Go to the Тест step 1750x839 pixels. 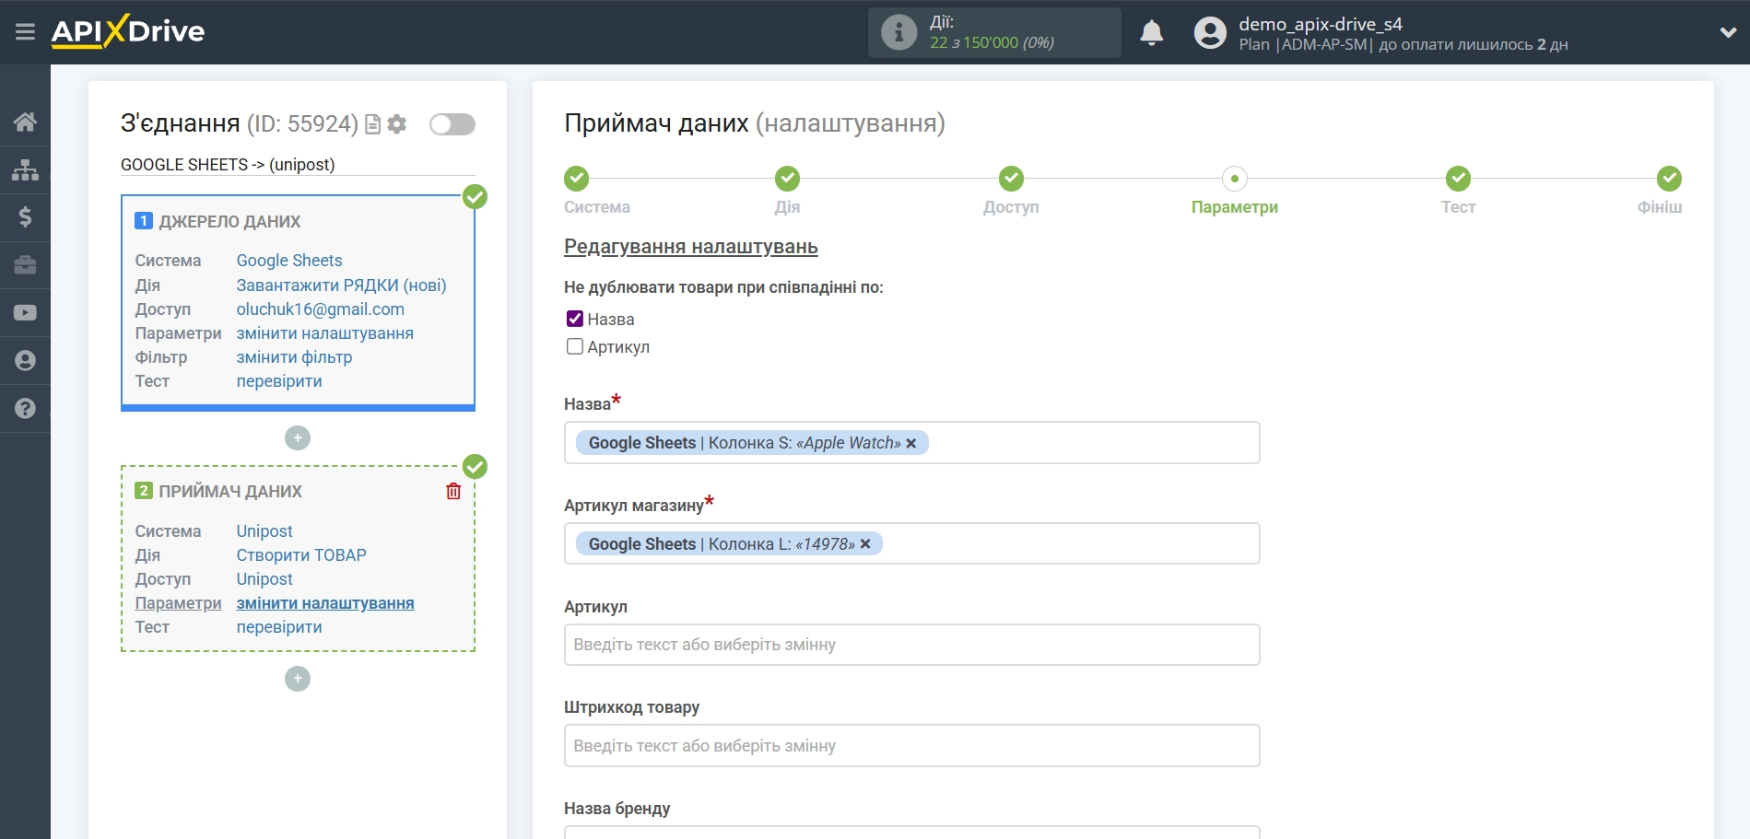click(1458, 179)
